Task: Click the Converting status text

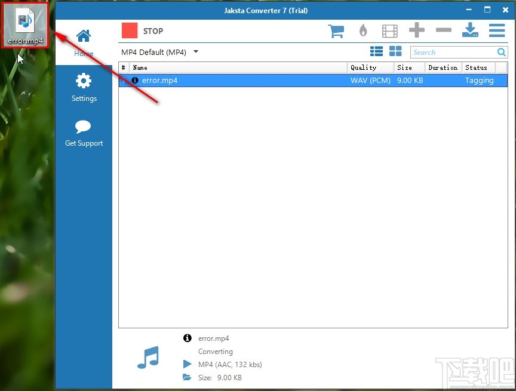Action: click(216, 352)
